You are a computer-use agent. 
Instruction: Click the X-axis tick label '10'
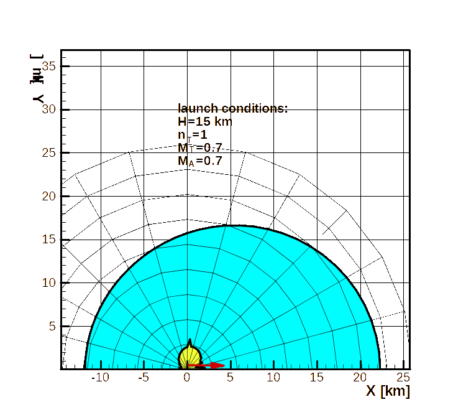(x=273, y=378)
